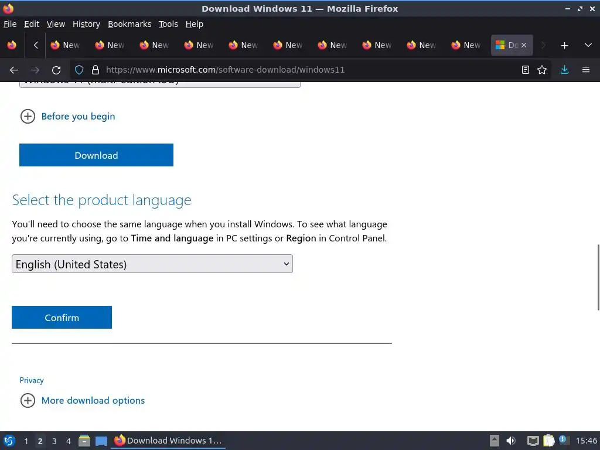Select the Microsoft Download tab
Viewport: 600px width, 450px height.
(x=506, y=45)
